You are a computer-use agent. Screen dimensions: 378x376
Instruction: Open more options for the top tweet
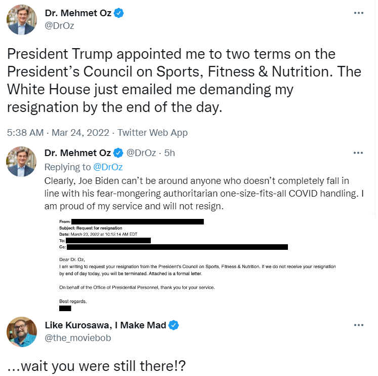coord(358,13)
